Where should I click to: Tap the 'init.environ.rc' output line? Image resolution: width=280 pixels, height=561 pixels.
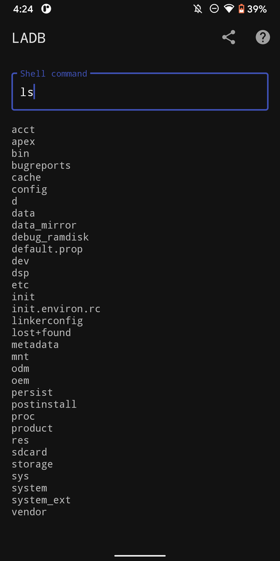click(x=56, y=309)
